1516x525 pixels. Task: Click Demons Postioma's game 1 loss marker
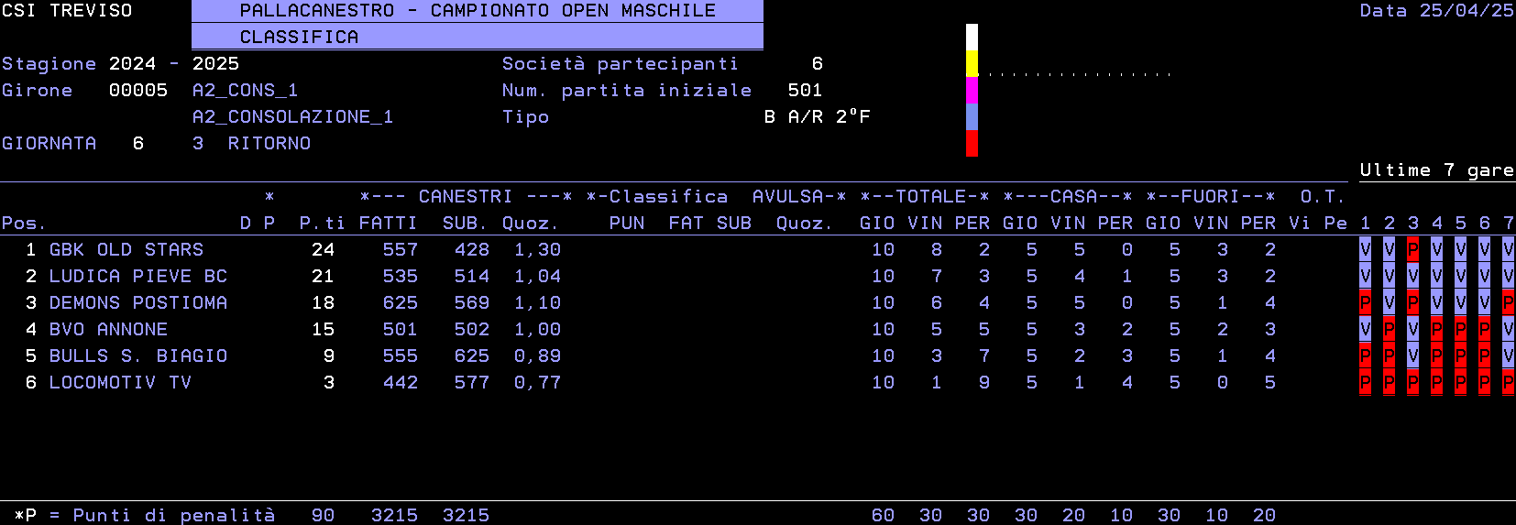[x=1365, y=303]
